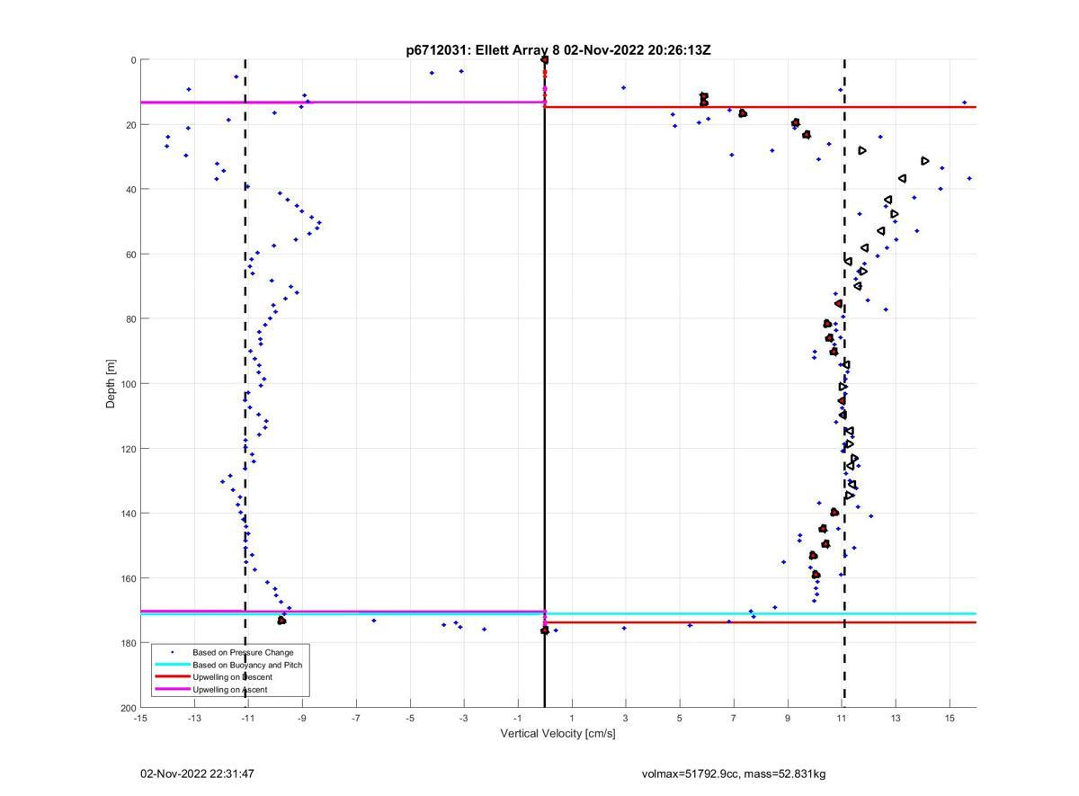Click x-axis tick label '-7'

tap(356, 719)
